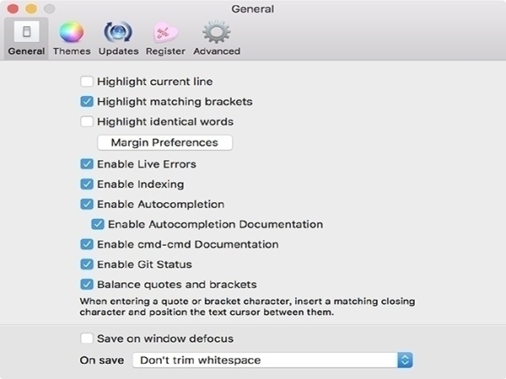
Task: Open the Margin Preferences button
Action: click(165, 142)
